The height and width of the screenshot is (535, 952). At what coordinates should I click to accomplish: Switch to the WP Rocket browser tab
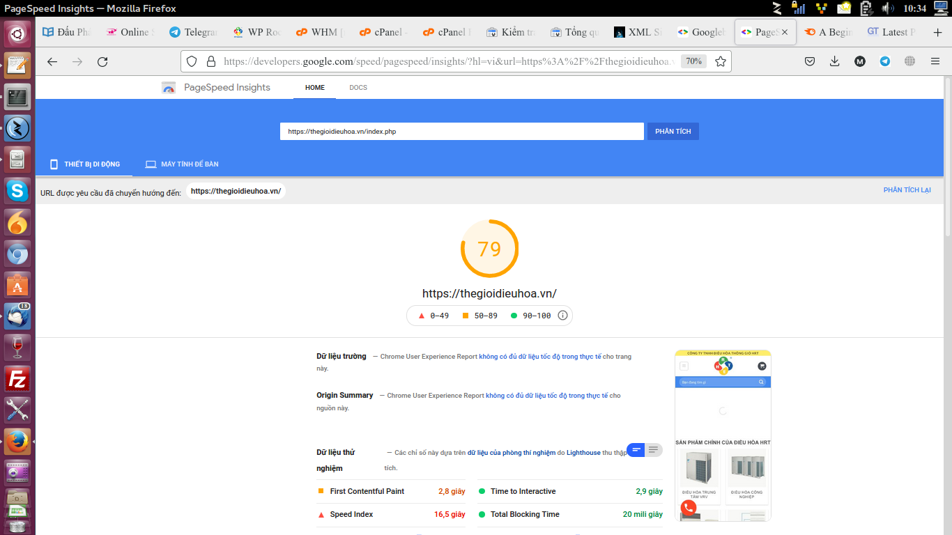pos(256,32)
